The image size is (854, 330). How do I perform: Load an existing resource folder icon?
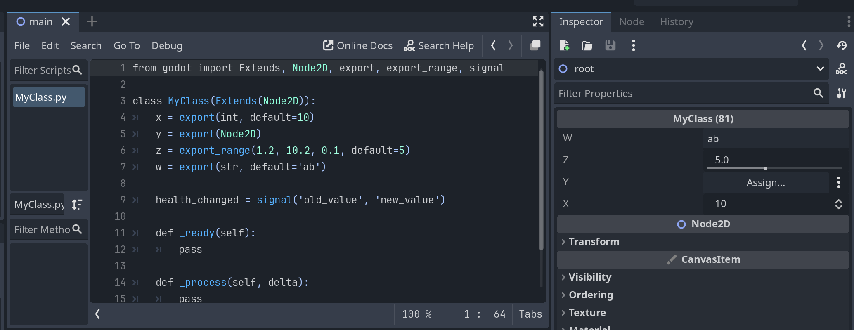click(587, 45)
